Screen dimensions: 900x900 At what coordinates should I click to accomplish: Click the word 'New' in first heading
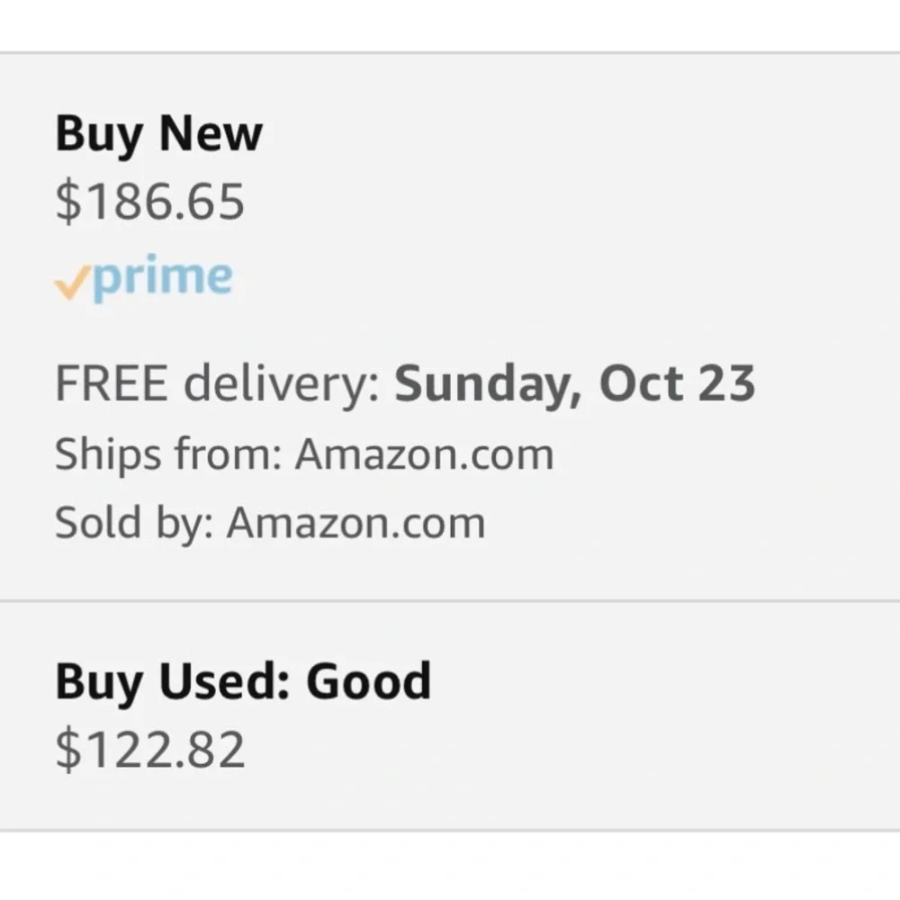pos(211,132)
